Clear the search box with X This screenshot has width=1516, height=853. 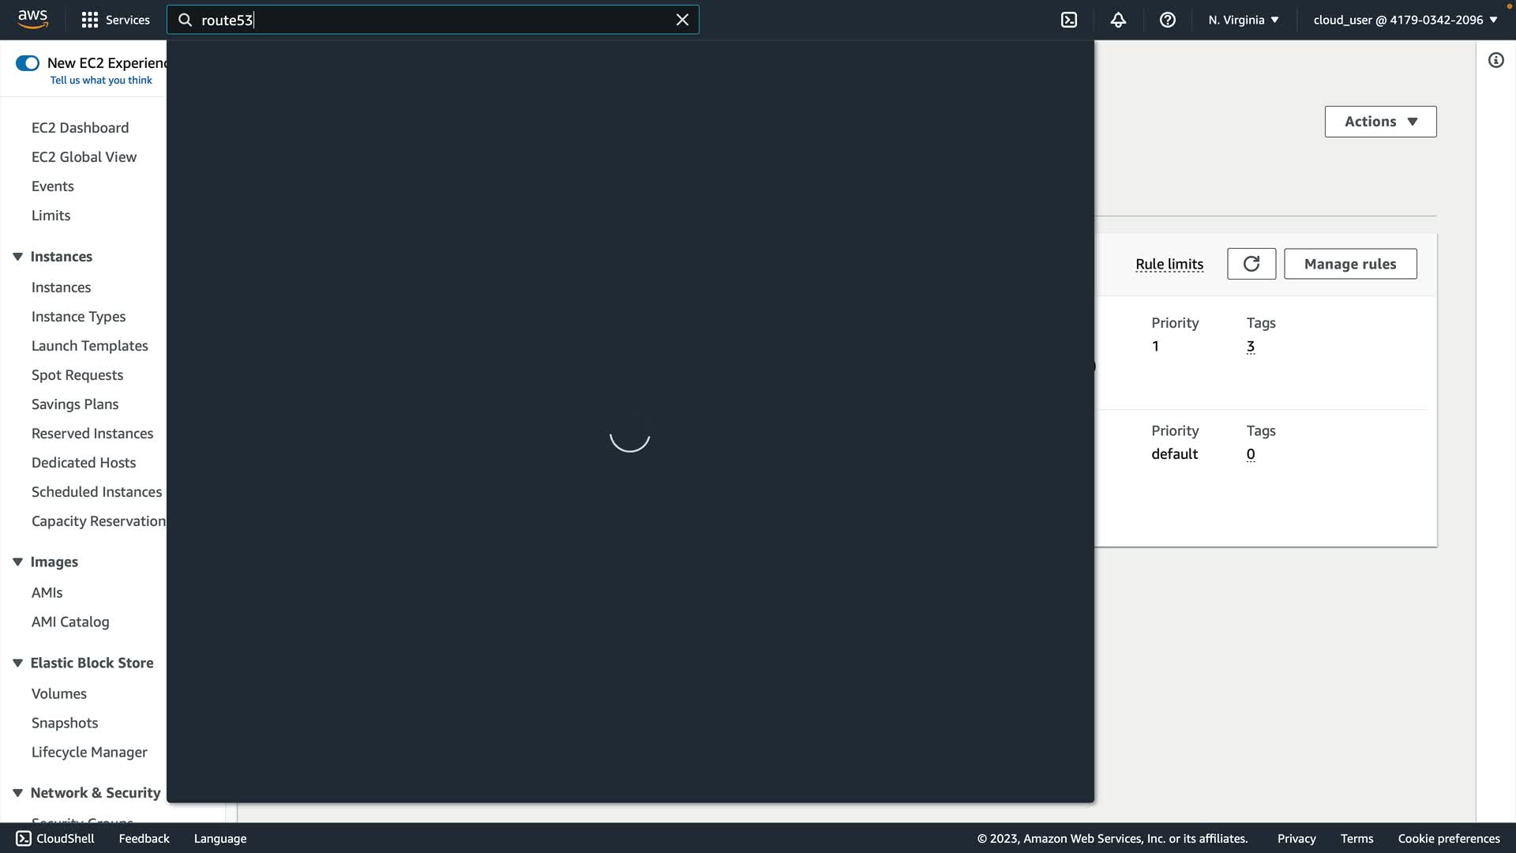pos(682,20)
